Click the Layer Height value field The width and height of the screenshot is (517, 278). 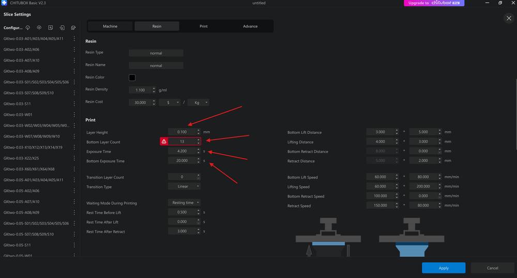[182, 132]
